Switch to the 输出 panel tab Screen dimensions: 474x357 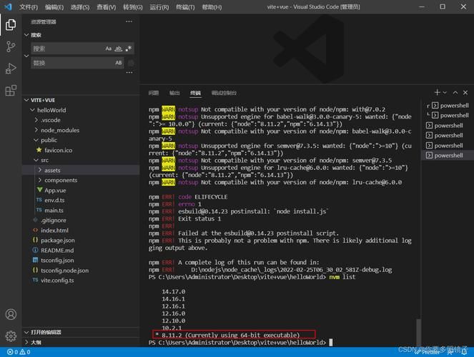pyautogui.click(x=174, y=93)
